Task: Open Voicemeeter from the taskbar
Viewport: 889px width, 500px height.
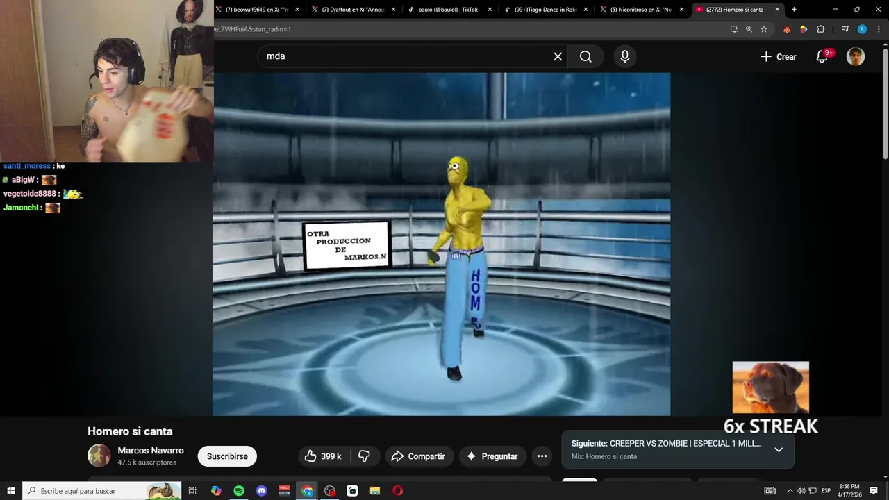Action: 284,491
